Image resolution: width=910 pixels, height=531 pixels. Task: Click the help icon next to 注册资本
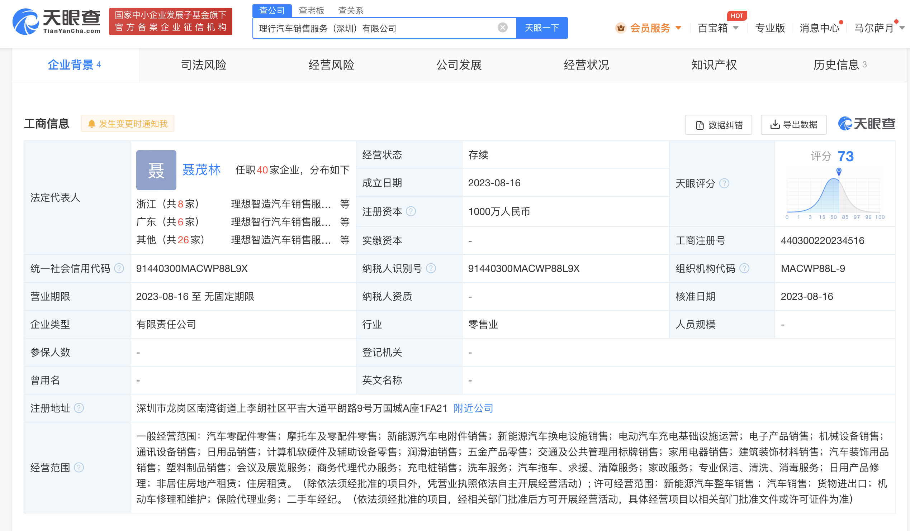click(411, 211)
